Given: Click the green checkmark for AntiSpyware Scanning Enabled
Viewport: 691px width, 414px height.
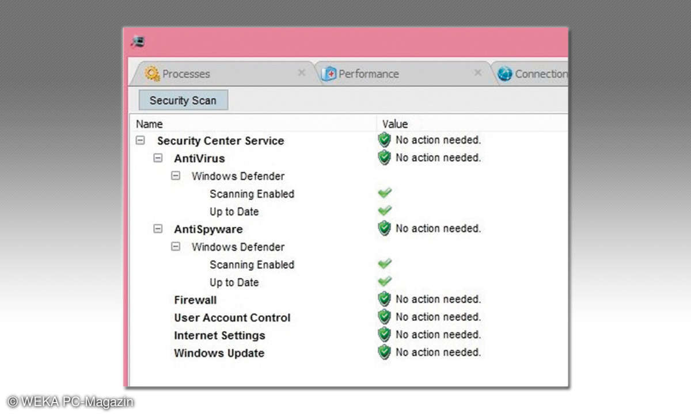Looking at the screenshot, I should tap(385, 263).
